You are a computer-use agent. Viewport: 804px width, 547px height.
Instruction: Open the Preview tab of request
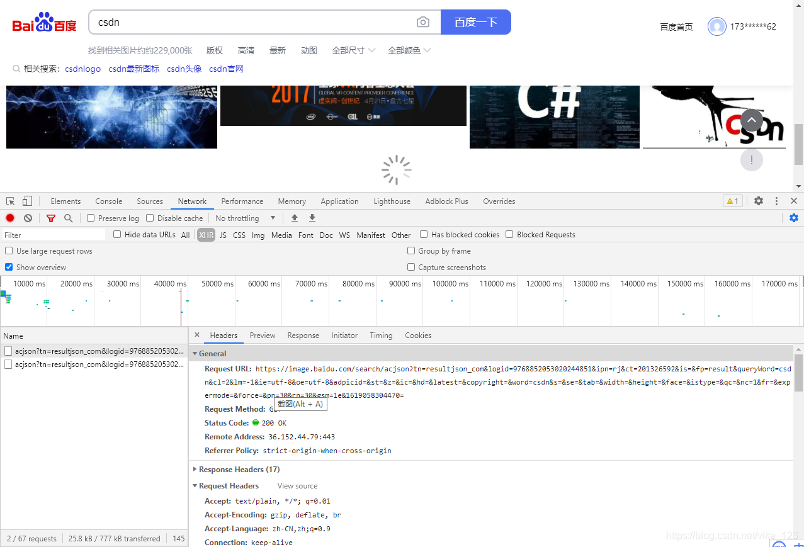[263, 336]
